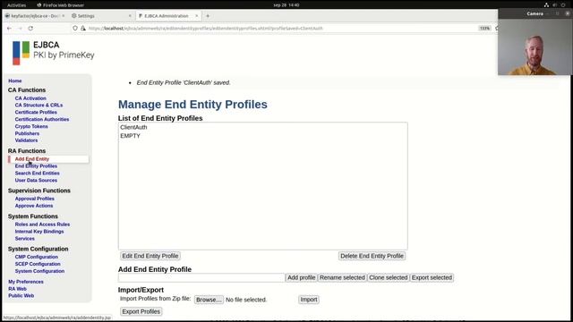The image size is (573, 322).
Task: Click the Firefox Web Browser menu
Action: [x=61, y=5]
